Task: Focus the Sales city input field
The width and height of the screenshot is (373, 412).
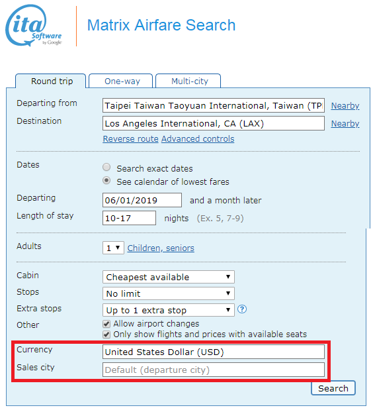Action: (x=214, y=370)
